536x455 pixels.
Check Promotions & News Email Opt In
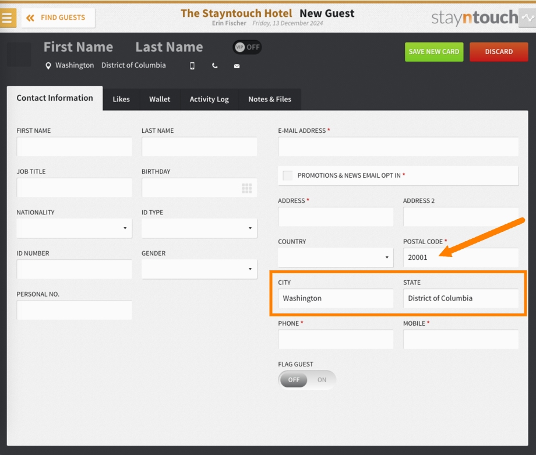pos(288,176)
